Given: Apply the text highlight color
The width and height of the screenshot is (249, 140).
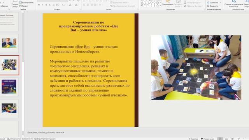Looking at the screenshot, I should tap(70, 5).
